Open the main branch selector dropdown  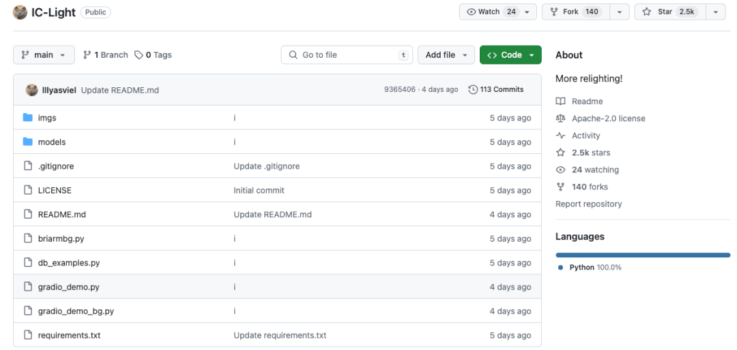44,55
